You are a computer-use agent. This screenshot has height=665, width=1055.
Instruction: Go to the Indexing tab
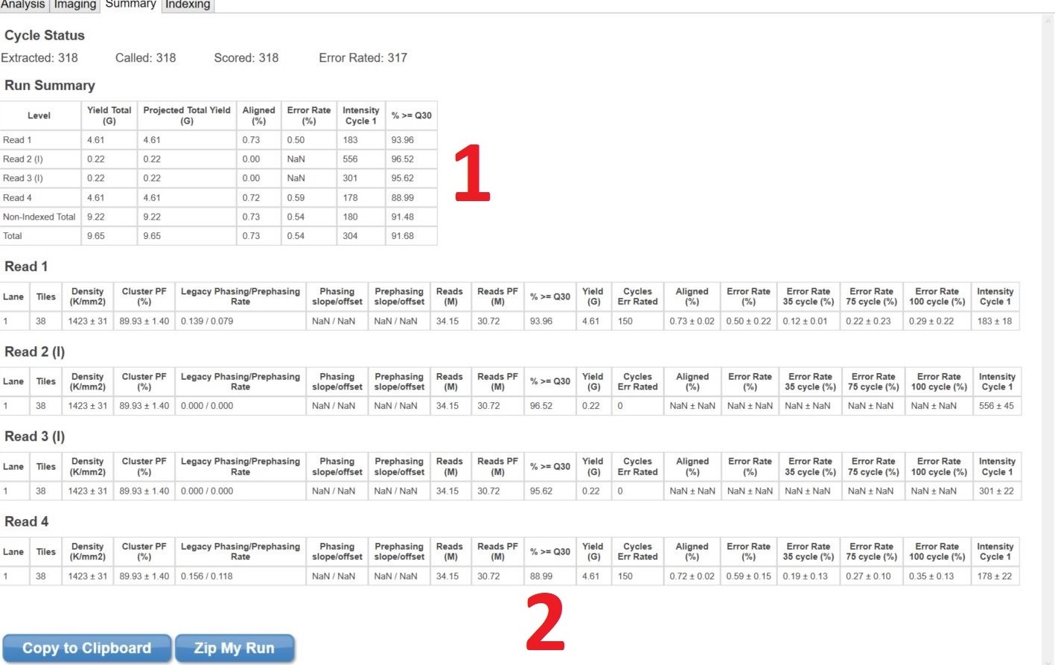coord(188,4)
